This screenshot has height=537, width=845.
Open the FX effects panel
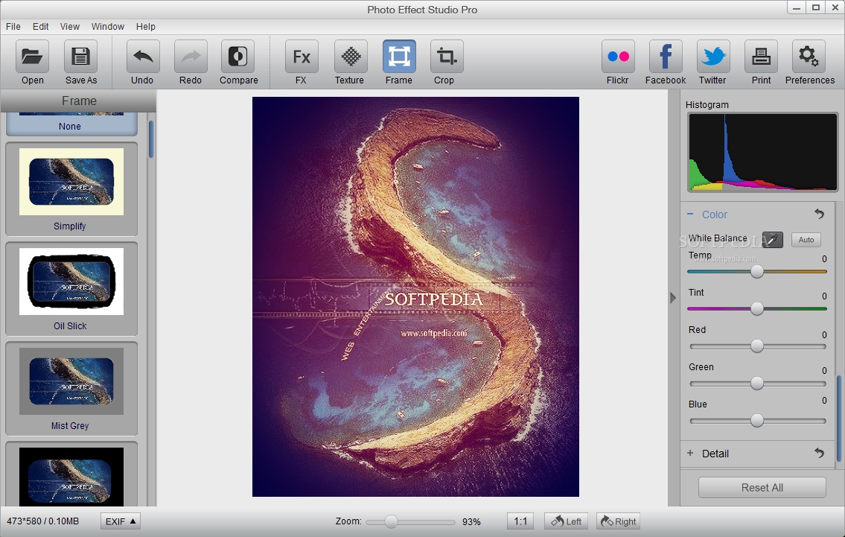coord(302,56)
